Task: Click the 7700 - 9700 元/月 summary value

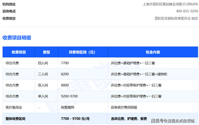Action: [75, 119]
